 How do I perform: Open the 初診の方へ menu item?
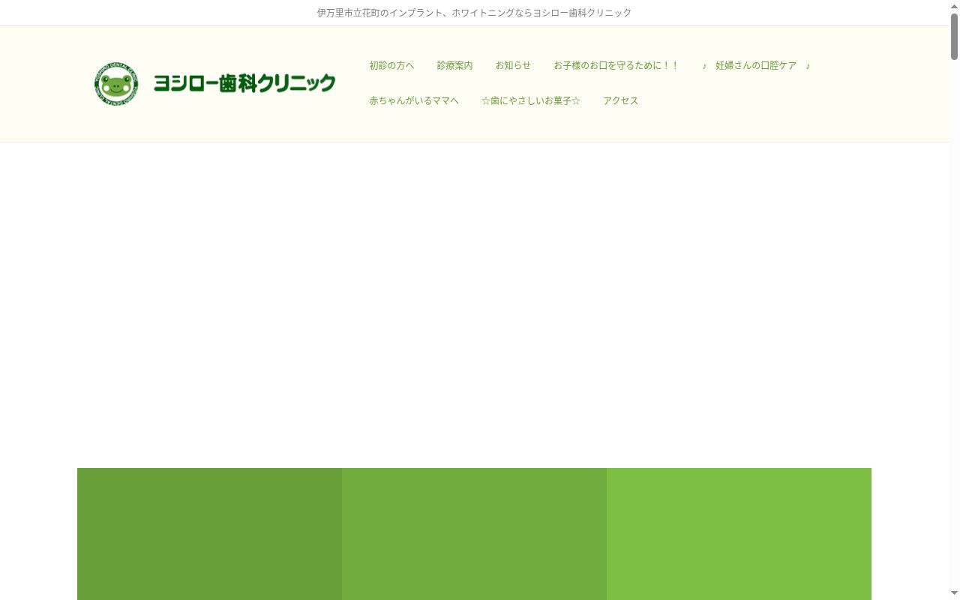point(391,66)
